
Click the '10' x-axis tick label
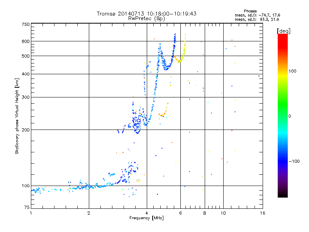click(x=223, y=213)
